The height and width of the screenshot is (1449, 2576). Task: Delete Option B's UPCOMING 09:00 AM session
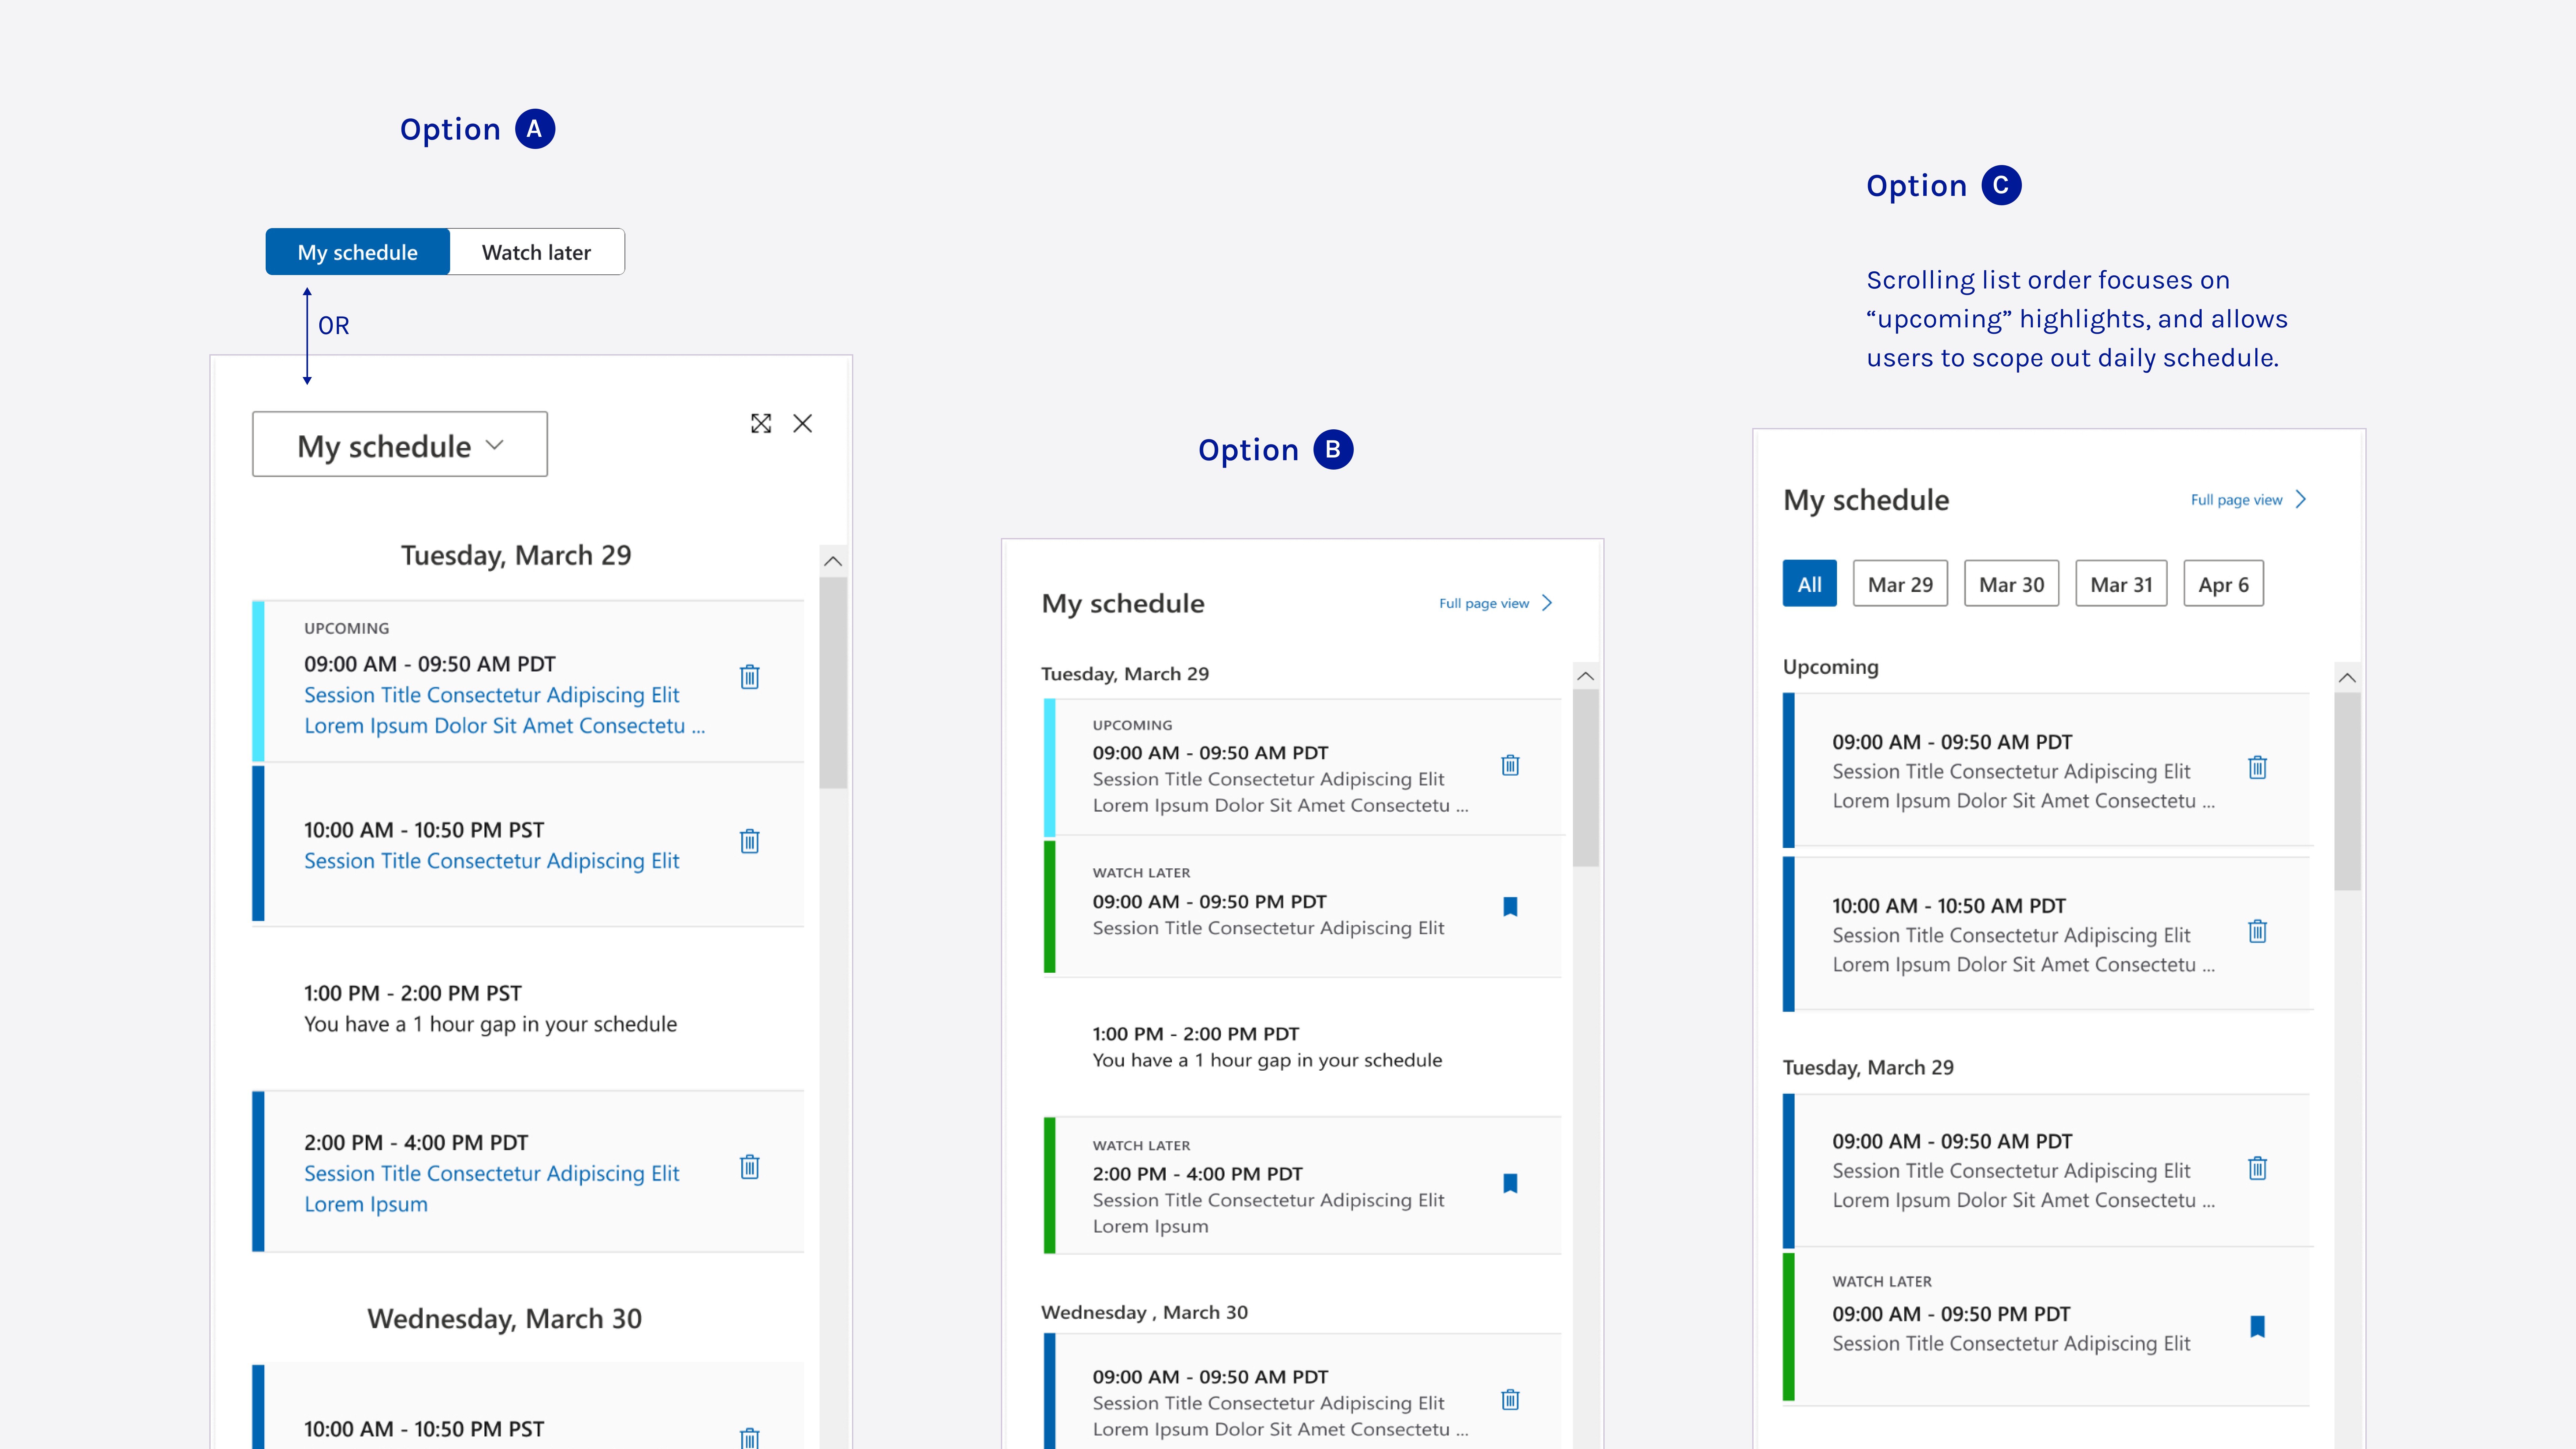click(x=1510, y=765)
